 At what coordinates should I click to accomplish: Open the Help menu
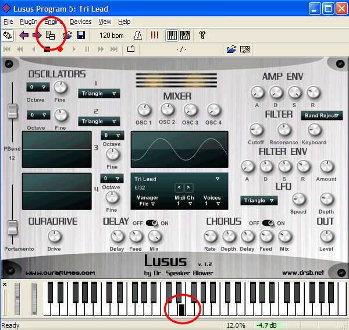click(x=124, y=22)
